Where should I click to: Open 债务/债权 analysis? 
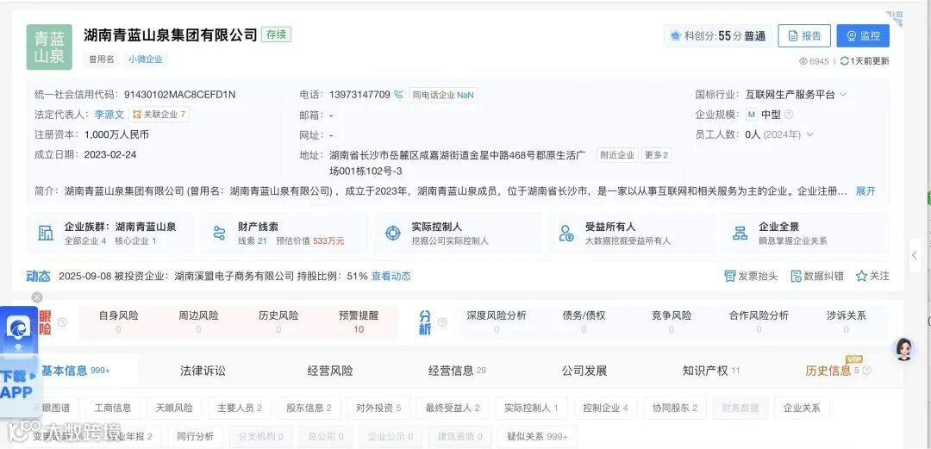[584, 322]
